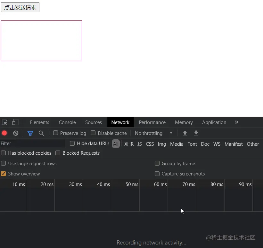Select the inspect element cursor icon

pos(4,122)
